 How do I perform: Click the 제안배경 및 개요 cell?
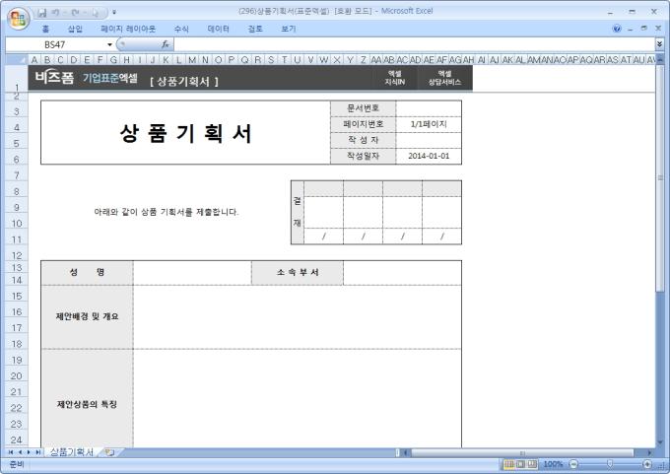(x=87, y=316)
